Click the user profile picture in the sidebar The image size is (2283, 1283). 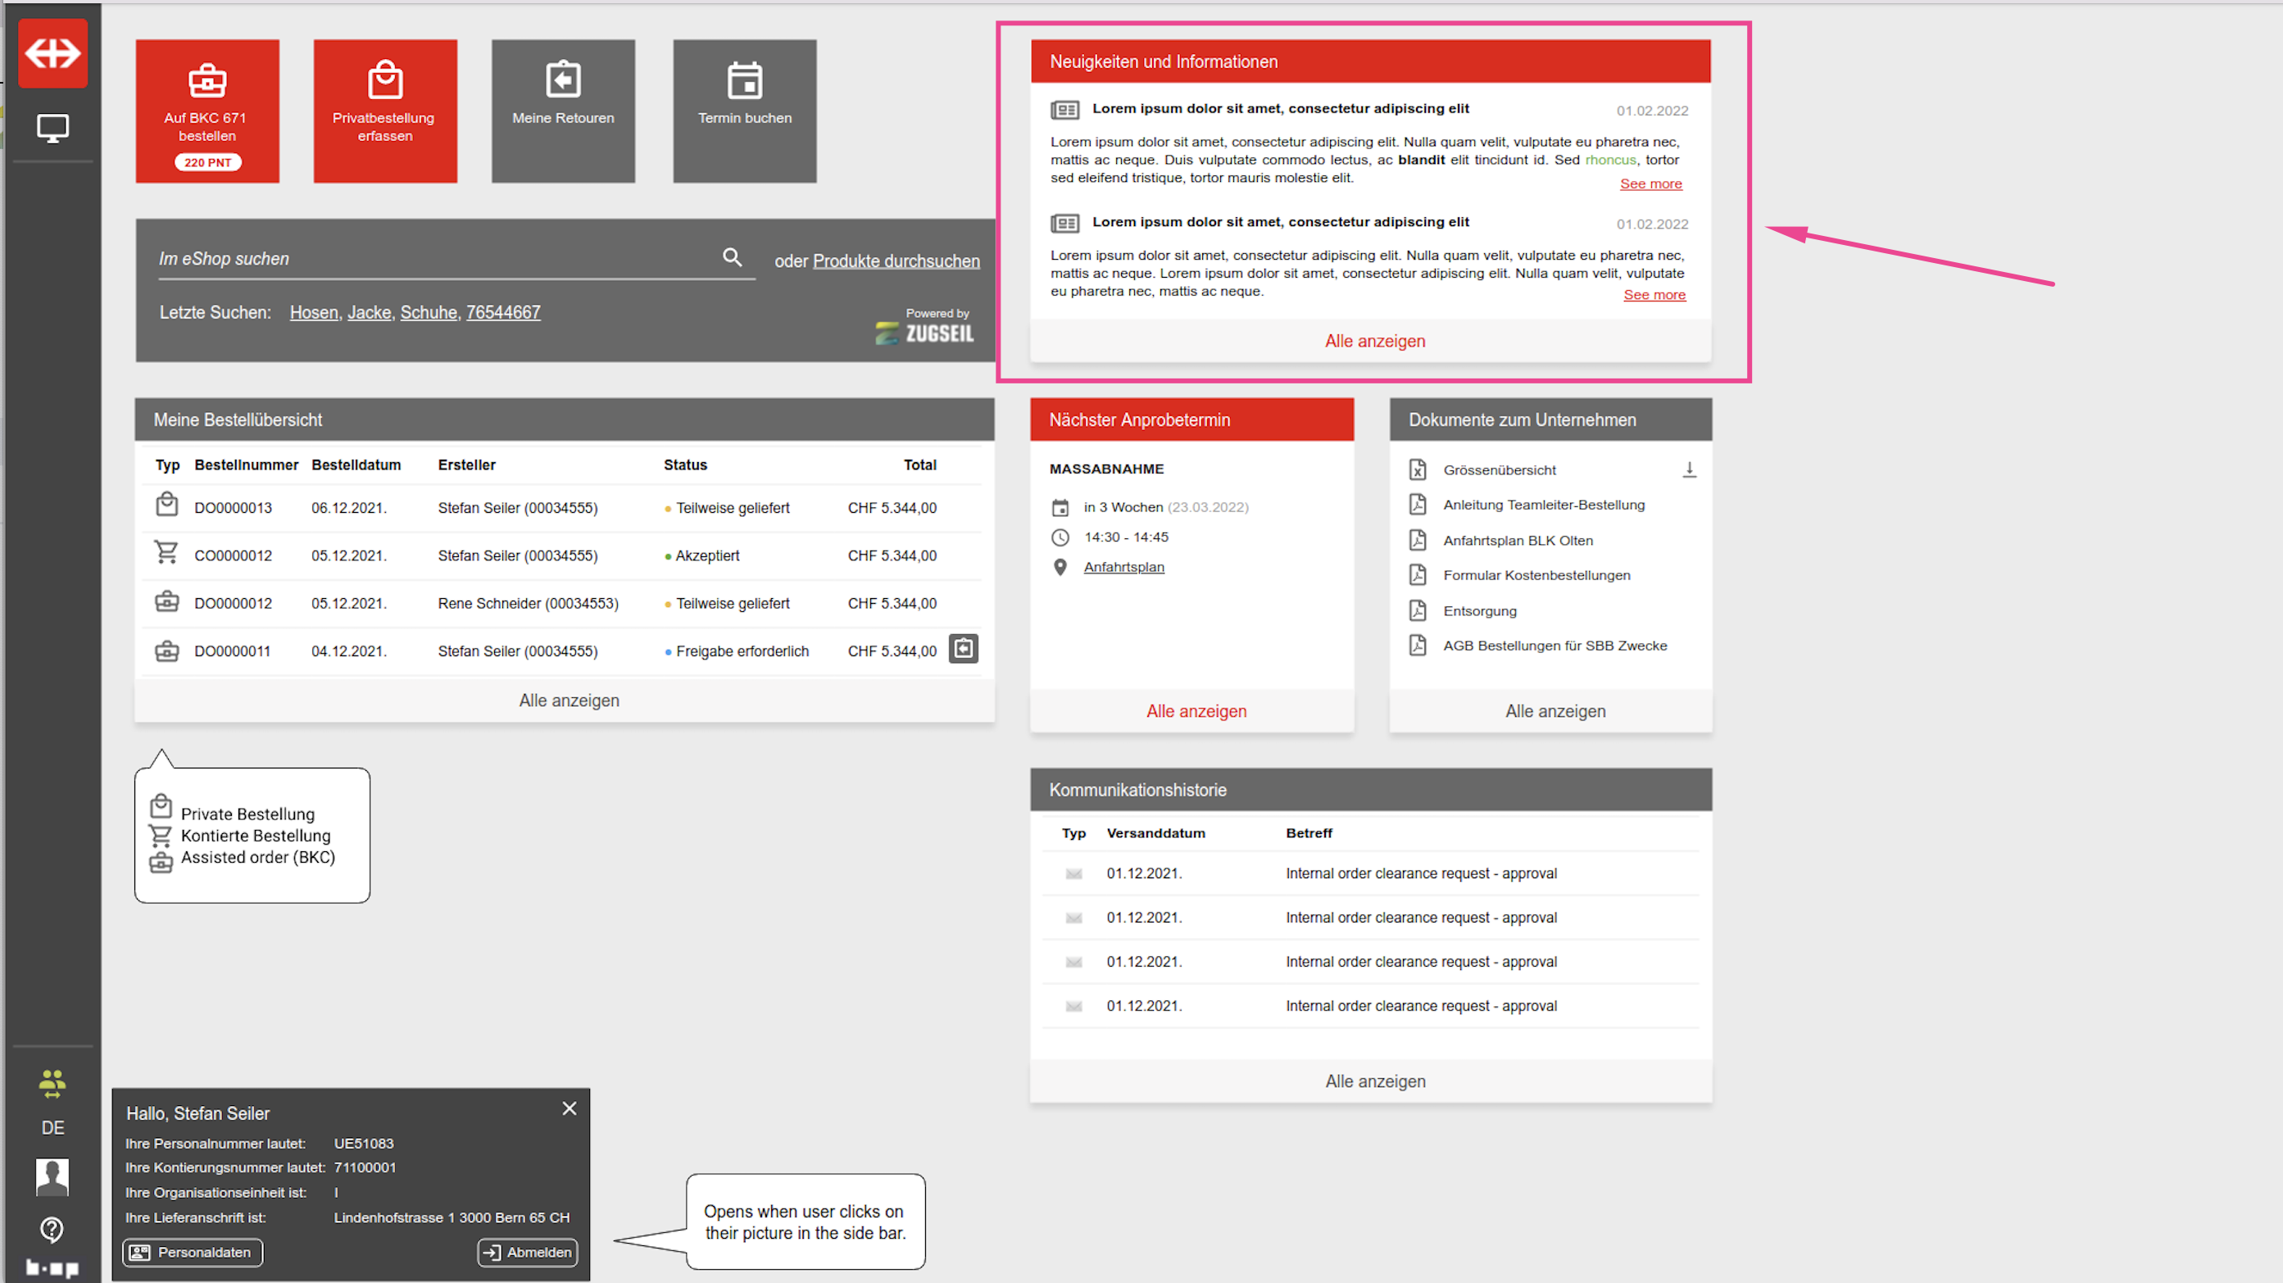pos(52,1177)
